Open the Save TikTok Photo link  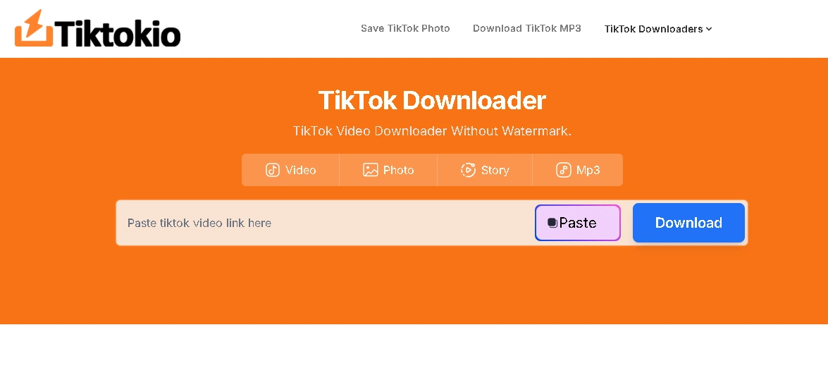[x=405, y=28]
